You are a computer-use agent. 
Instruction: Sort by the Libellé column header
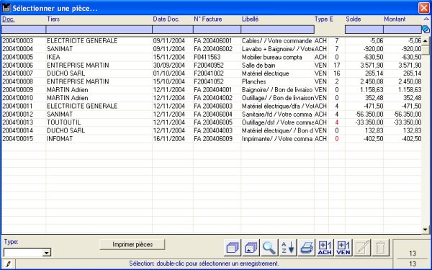[250, 19]
